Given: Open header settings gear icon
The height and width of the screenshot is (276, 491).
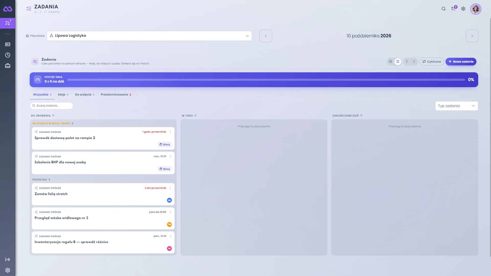Looking at the screenshot, I should 463,9.
